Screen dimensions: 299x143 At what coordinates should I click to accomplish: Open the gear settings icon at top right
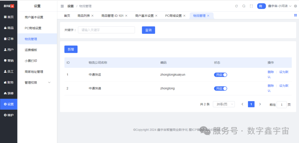295,6
